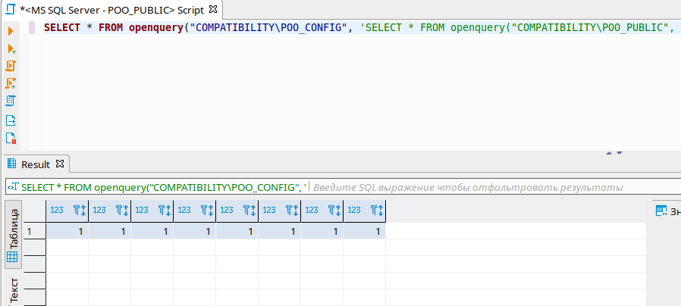
Task: Close the Result tab
Action: point(61,164)
